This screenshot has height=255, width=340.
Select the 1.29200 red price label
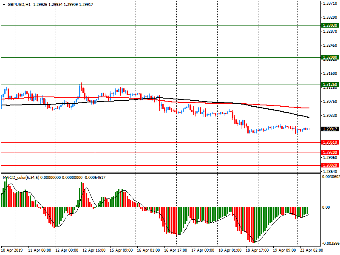330,153
